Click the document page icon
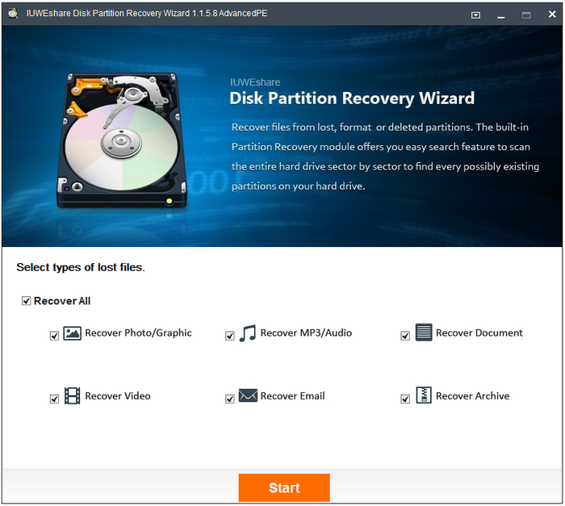 pos(424,332)
